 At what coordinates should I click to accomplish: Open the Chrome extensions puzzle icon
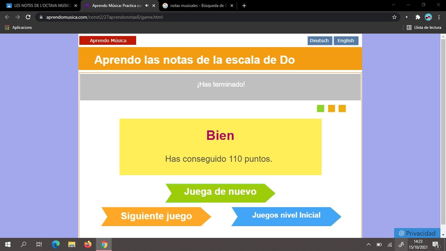(418, 17)
